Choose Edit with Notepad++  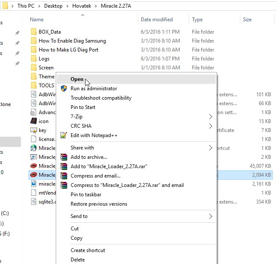click(136, 135)
